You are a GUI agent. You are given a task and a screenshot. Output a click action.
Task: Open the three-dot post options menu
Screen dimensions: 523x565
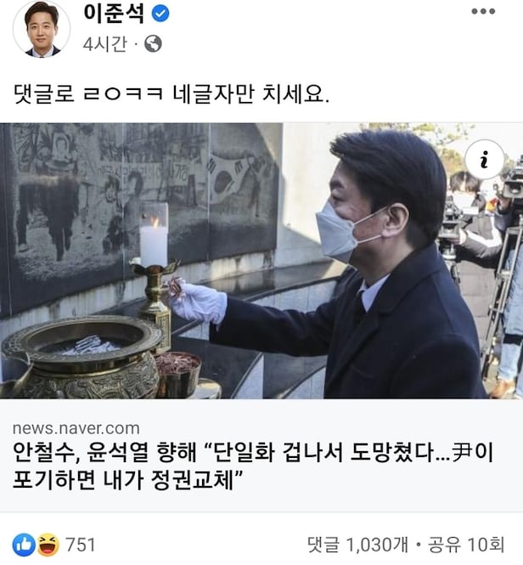483,12
